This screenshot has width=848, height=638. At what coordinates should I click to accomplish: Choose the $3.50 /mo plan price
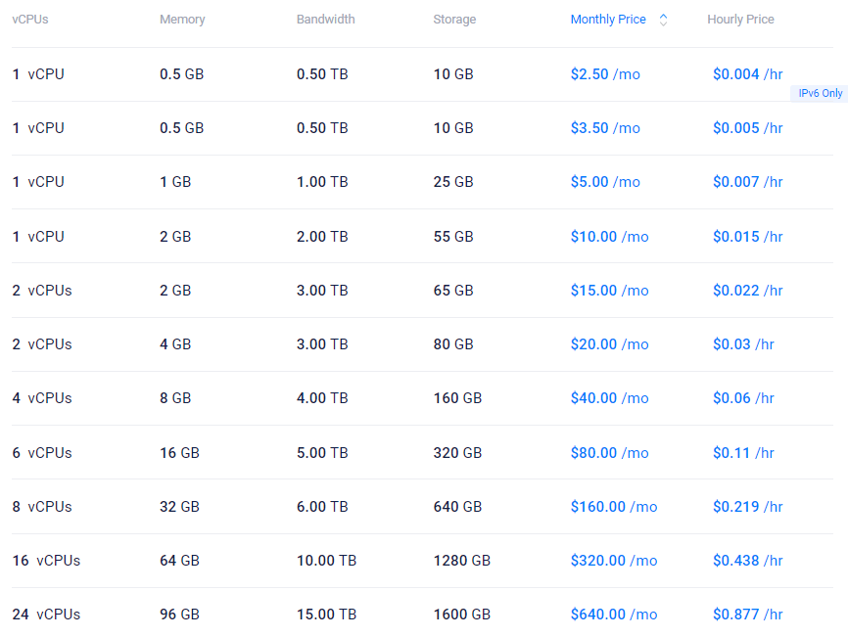tap(604, 128)
